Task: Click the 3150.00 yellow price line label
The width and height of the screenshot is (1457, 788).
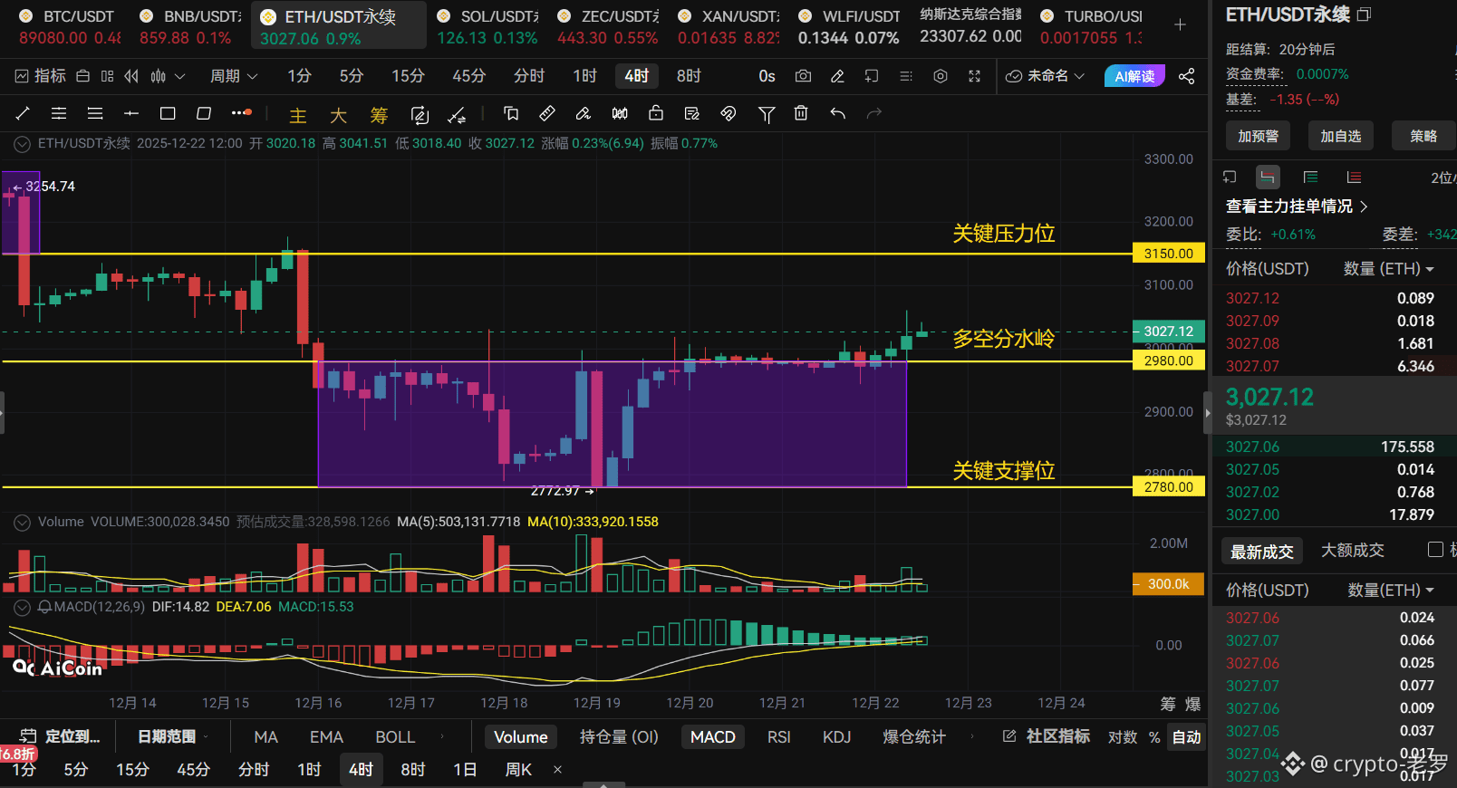Action: [1169, 254]
